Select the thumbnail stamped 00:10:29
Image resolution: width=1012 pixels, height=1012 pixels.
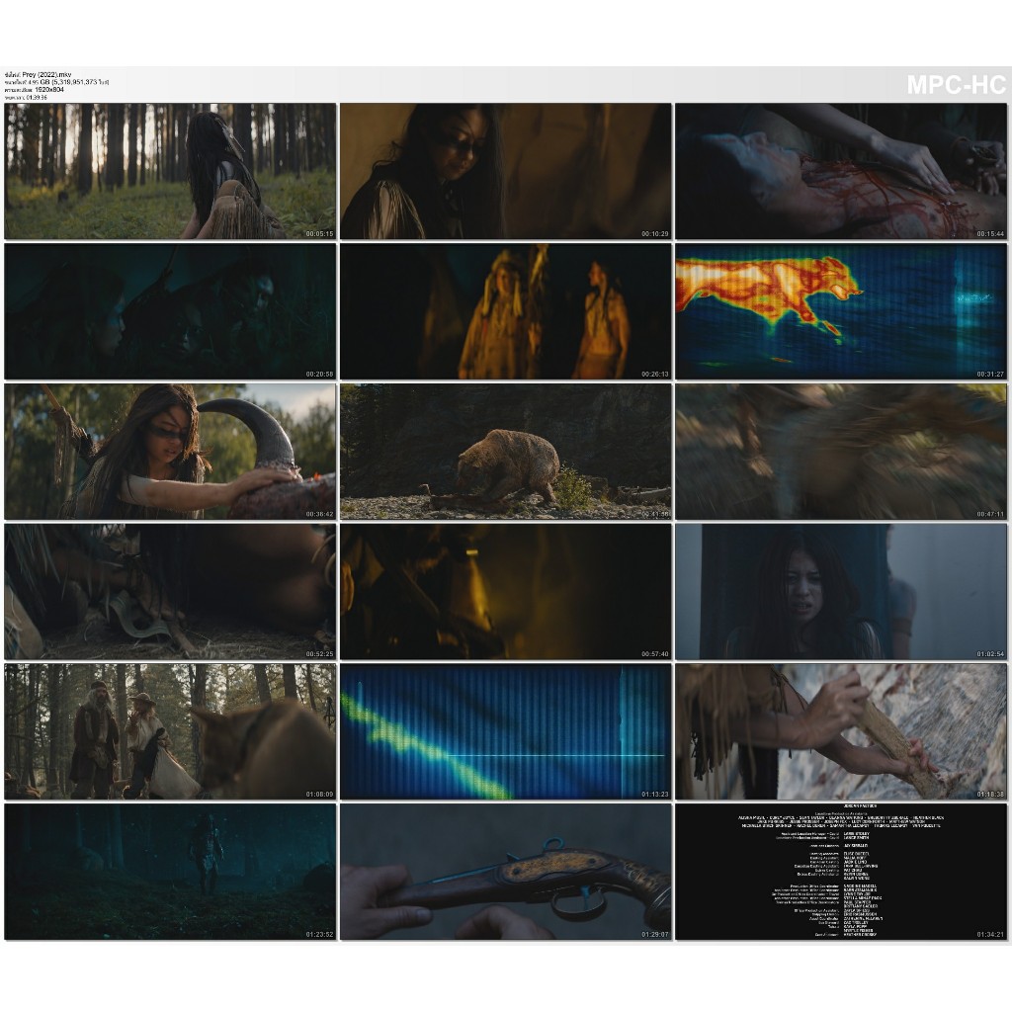tap(505, 171)
